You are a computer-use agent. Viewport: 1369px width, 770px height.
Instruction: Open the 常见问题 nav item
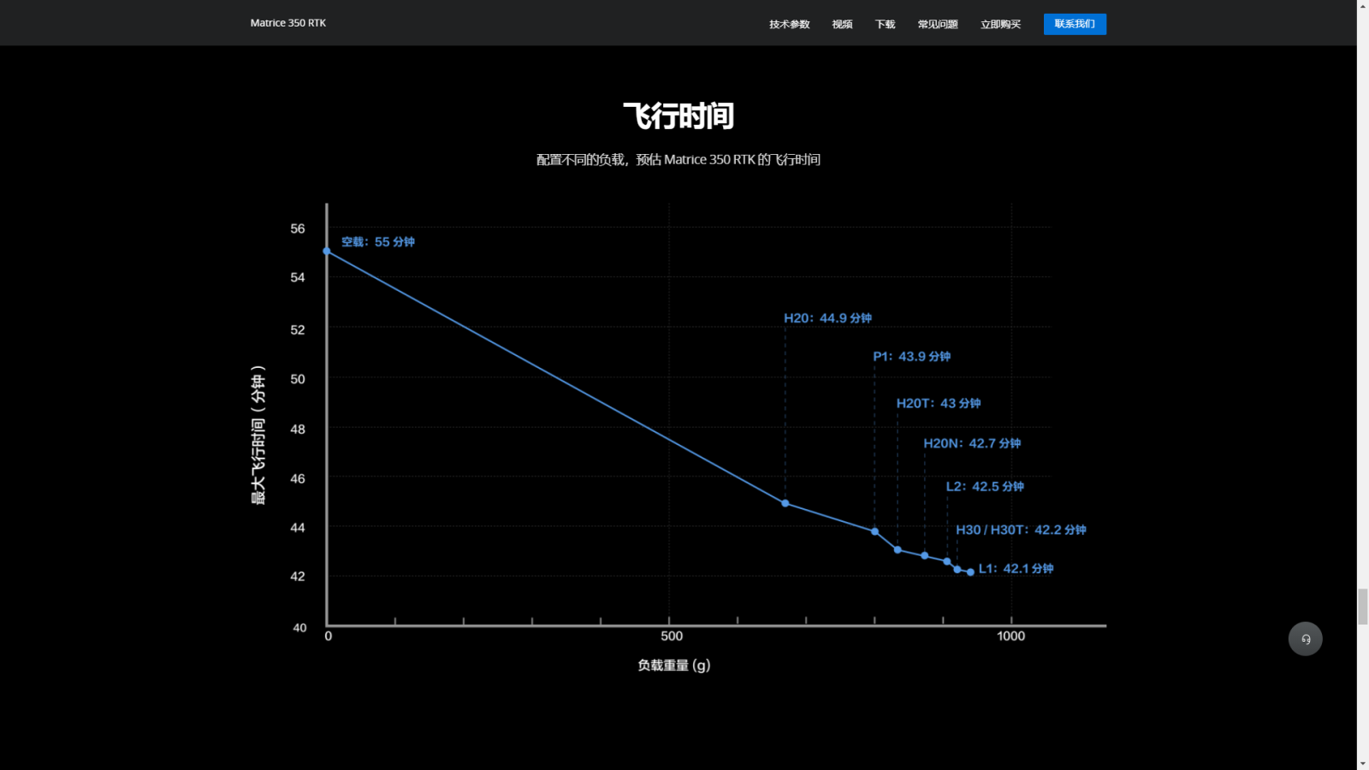(x=938, y=24)
